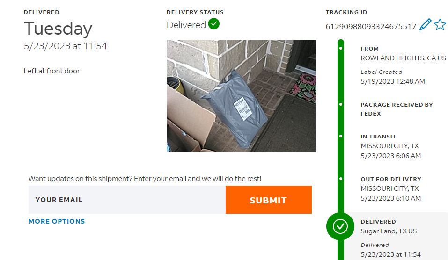
Task: Select the timeline dot next to FROM
Action: click(341, 48)
